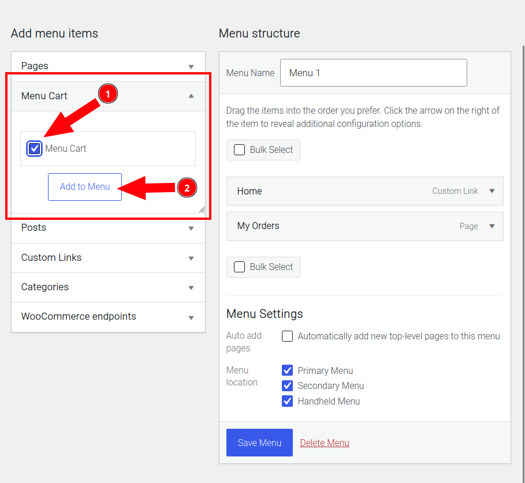The width and height of the screenshot is (525, 483).
Task: Expand the Posts section arrow
Action: click(x=191, y=229)
